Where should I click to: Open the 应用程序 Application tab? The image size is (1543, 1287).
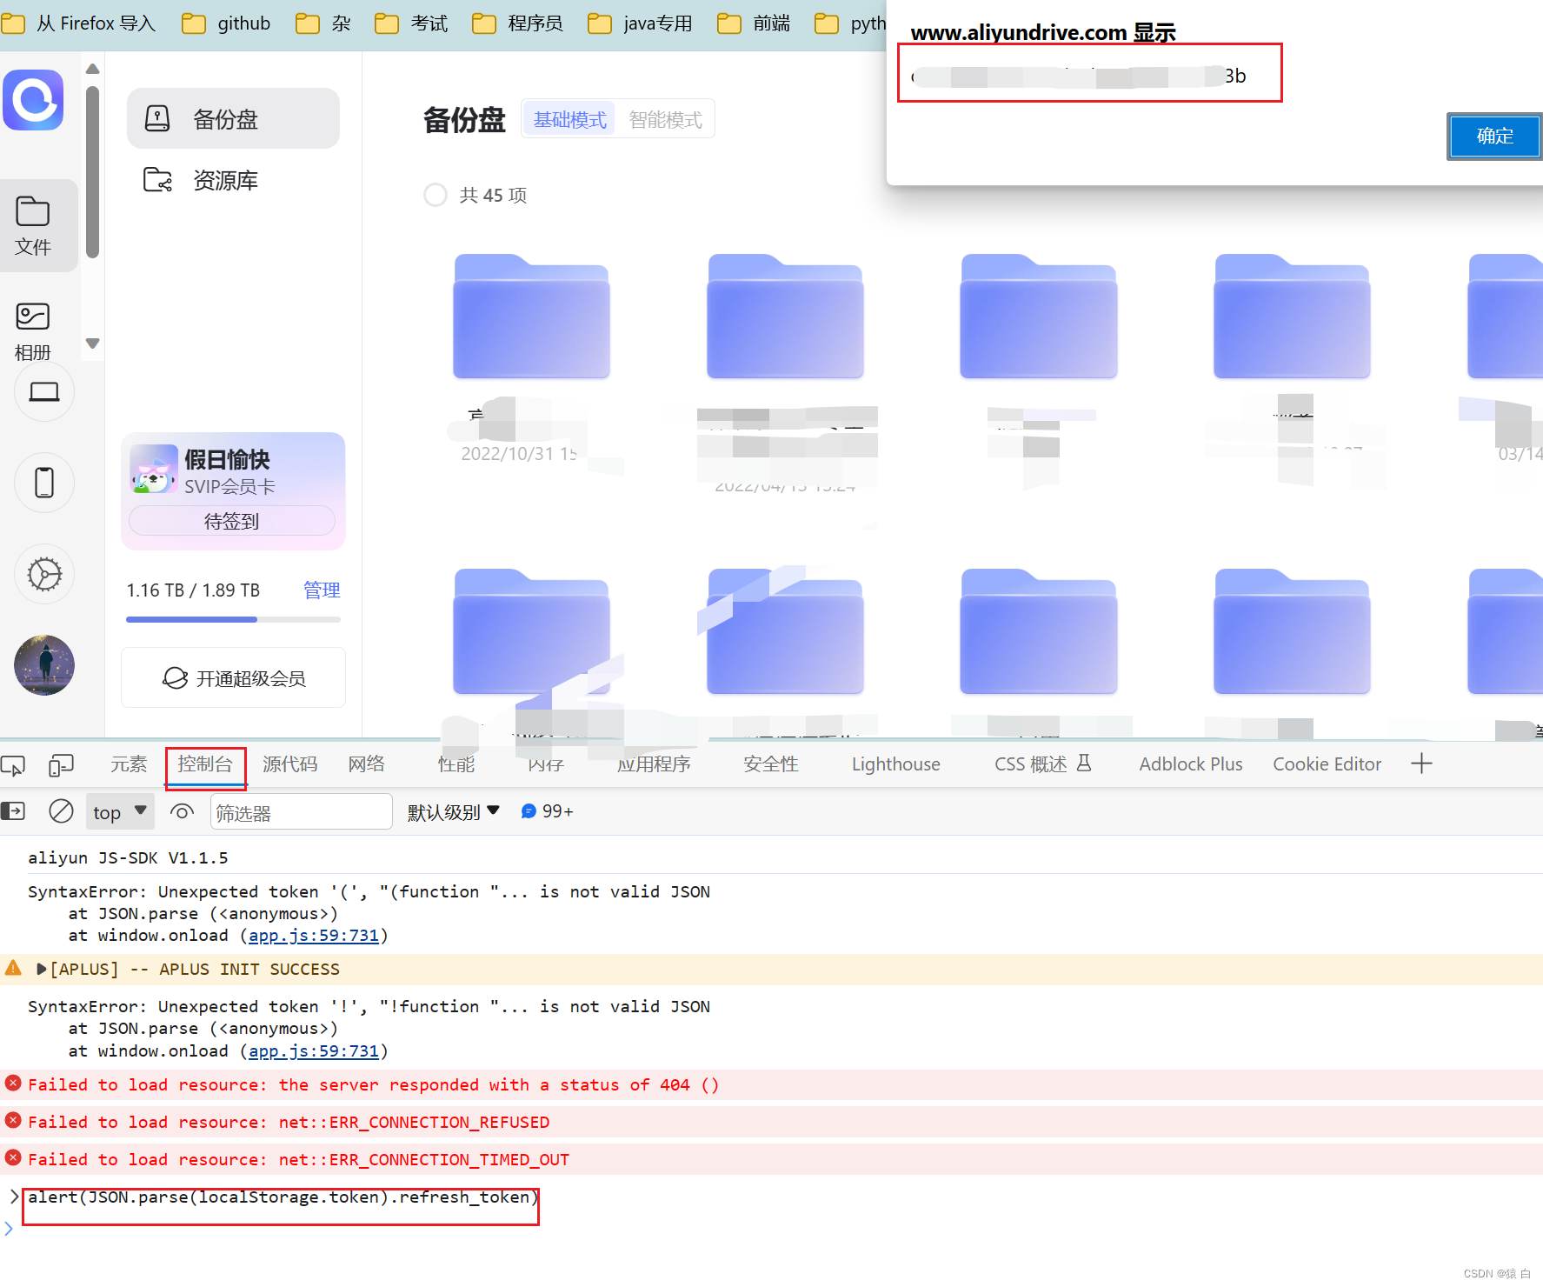point(654,764)
